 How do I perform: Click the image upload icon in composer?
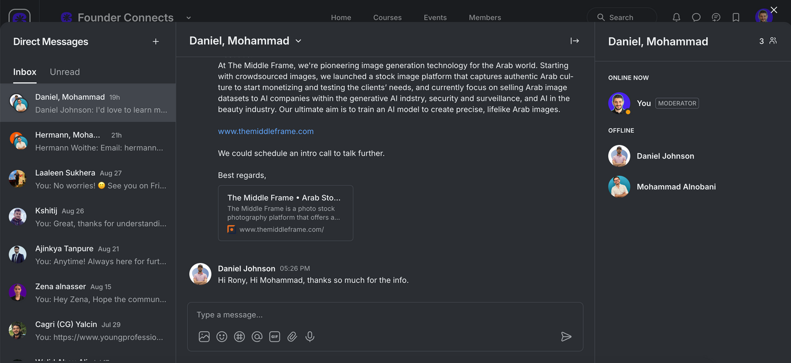pyautogui.click(x=204, y=337)
